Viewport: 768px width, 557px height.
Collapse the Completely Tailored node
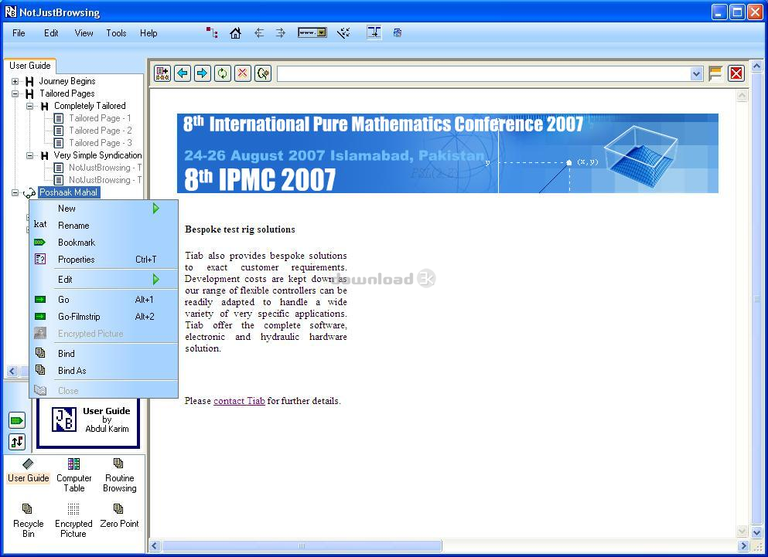click(30, 106)
